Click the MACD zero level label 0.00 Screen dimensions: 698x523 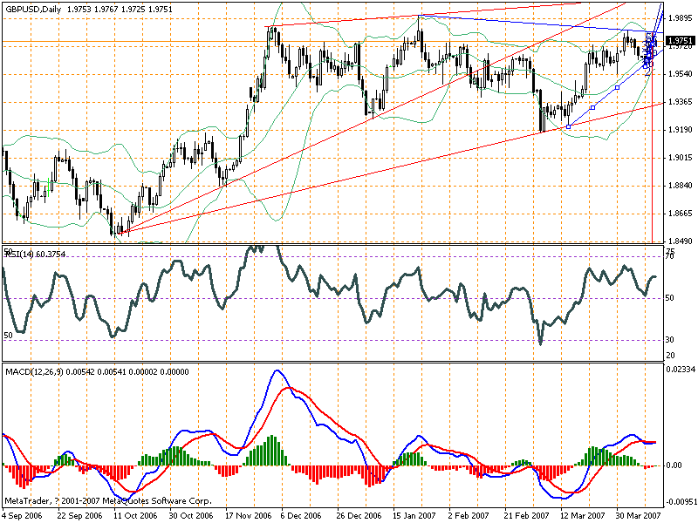(674, 465)
